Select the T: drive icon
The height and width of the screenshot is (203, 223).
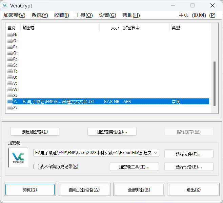pyautogui.click(x=10, y=71)
